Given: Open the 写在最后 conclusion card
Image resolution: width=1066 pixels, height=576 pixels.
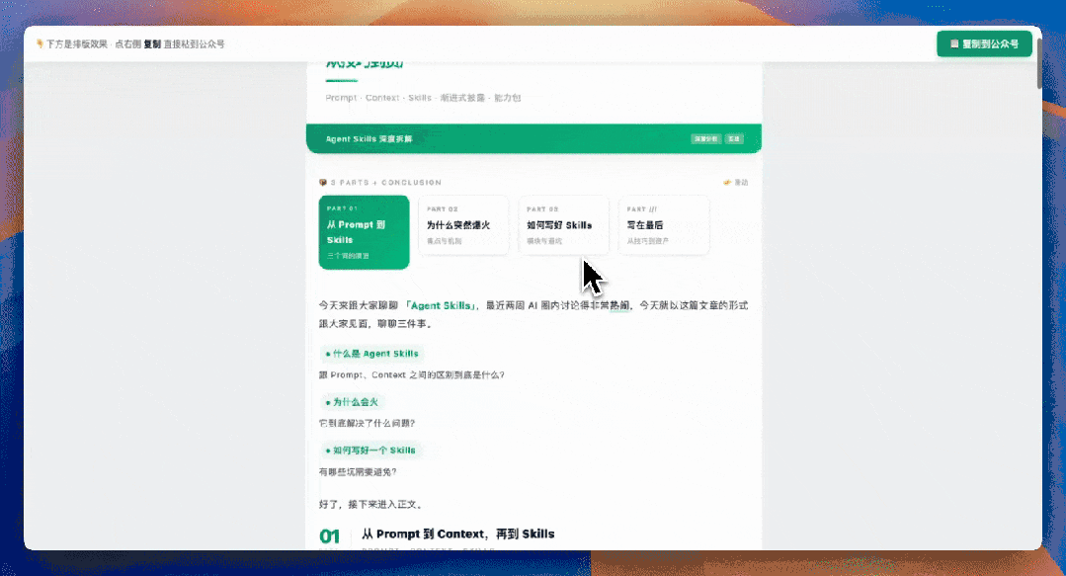Looking at the screenshot, I should pos(663,225).
